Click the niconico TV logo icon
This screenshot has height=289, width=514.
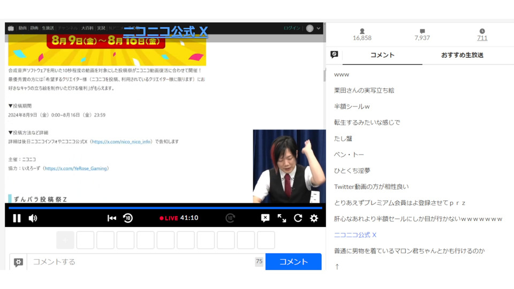pyautogui.click(x=11, y=28)
